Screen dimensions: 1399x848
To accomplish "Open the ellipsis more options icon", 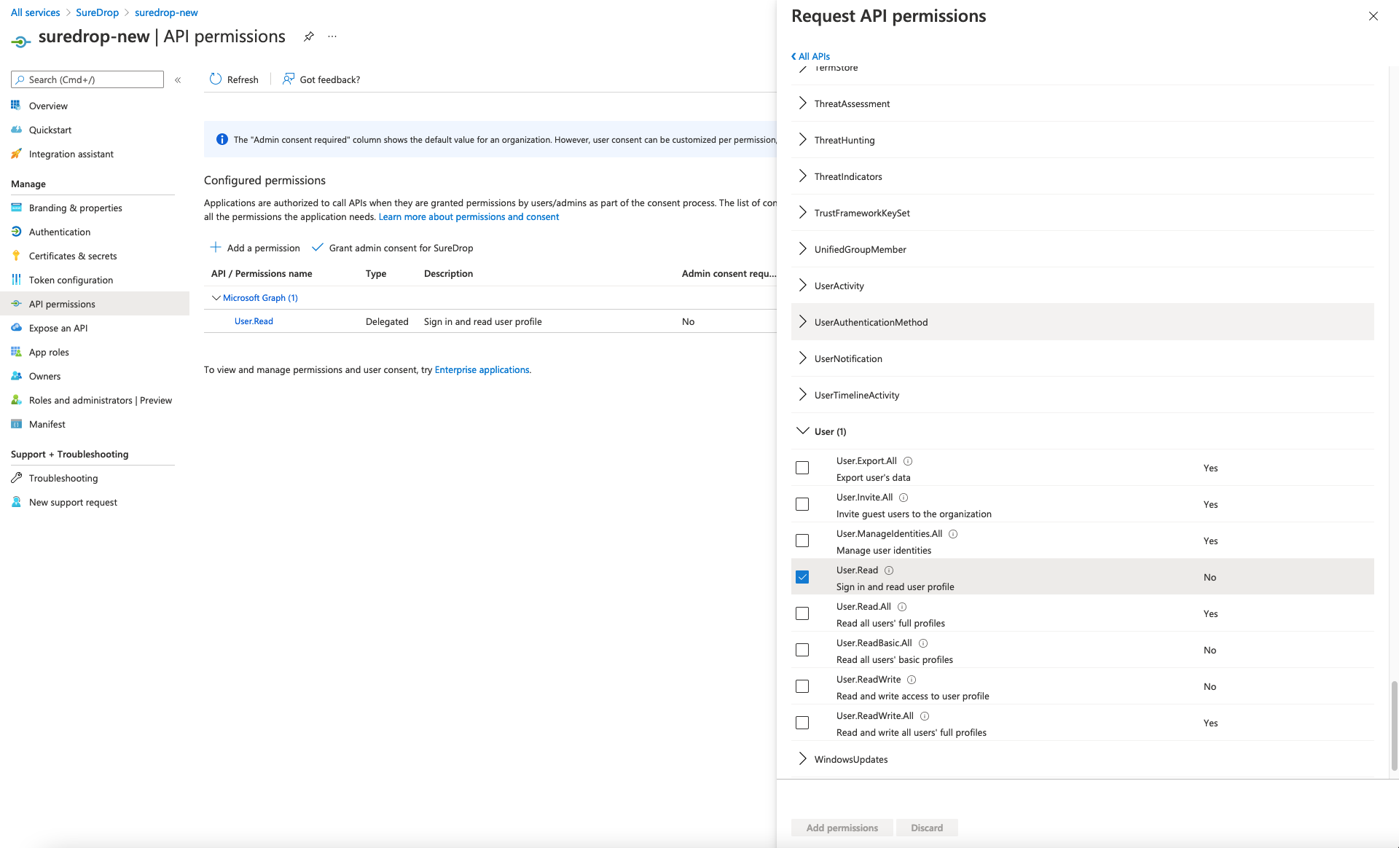I will coord(332,36).
